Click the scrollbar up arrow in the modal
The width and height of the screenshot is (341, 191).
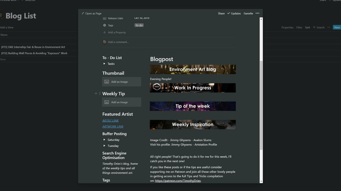tap(261, 19)
